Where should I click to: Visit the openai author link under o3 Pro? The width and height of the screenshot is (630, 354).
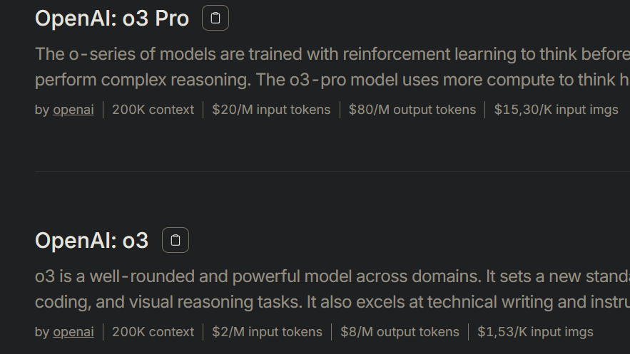click(73, 110)
